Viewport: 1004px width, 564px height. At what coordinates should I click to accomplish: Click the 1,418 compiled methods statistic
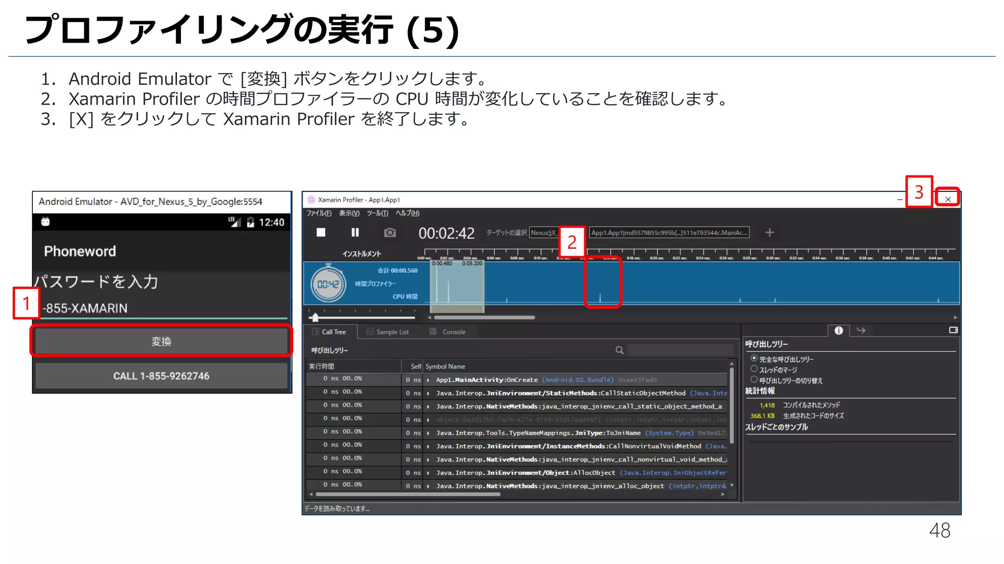tap(767, 405)
